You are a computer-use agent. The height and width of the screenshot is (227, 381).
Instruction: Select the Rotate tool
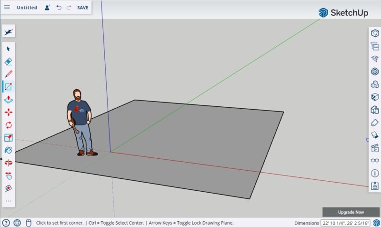[9, 125]
